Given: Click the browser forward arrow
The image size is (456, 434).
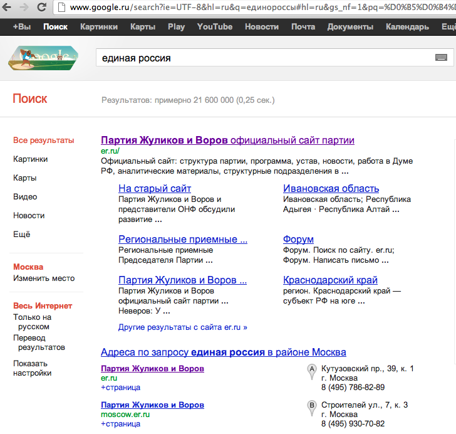Looking at the screenshot, I should pos(24,7).
